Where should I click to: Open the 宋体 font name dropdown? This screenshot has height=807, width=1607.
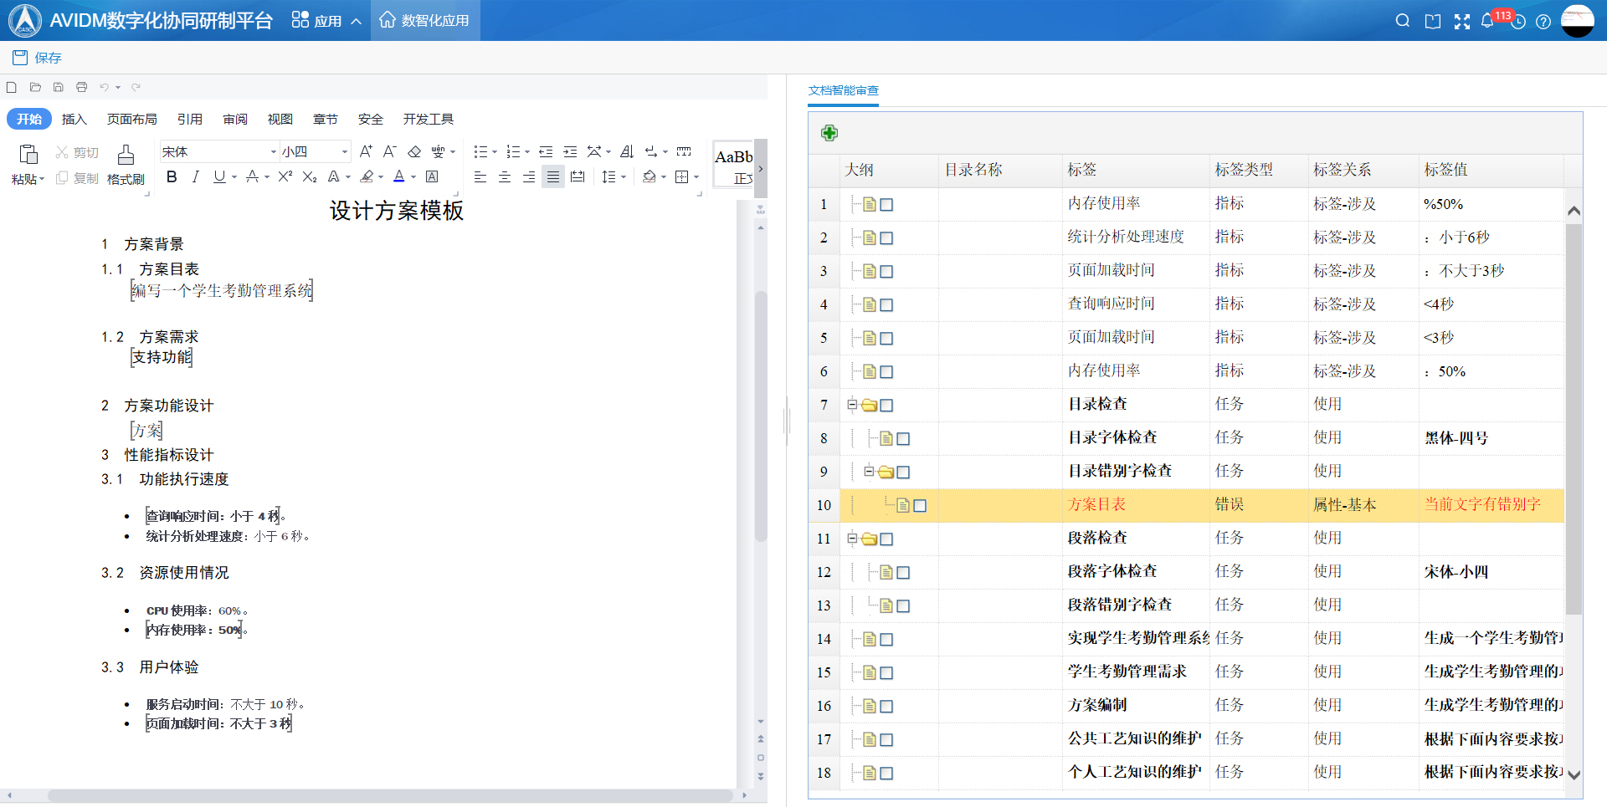tap(273, 151)
